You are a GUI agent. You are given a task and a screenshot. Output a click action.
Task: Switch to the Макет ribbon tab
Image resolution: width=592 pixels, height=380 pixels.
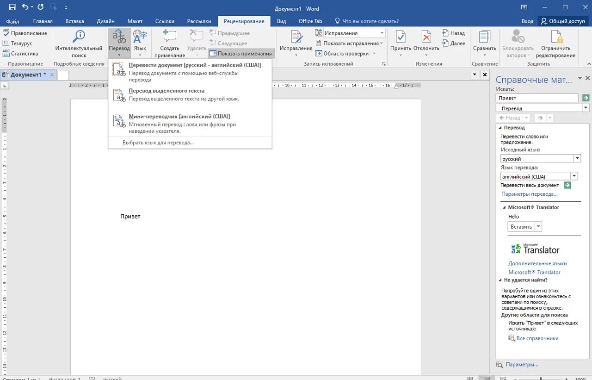tap(135, 21)
